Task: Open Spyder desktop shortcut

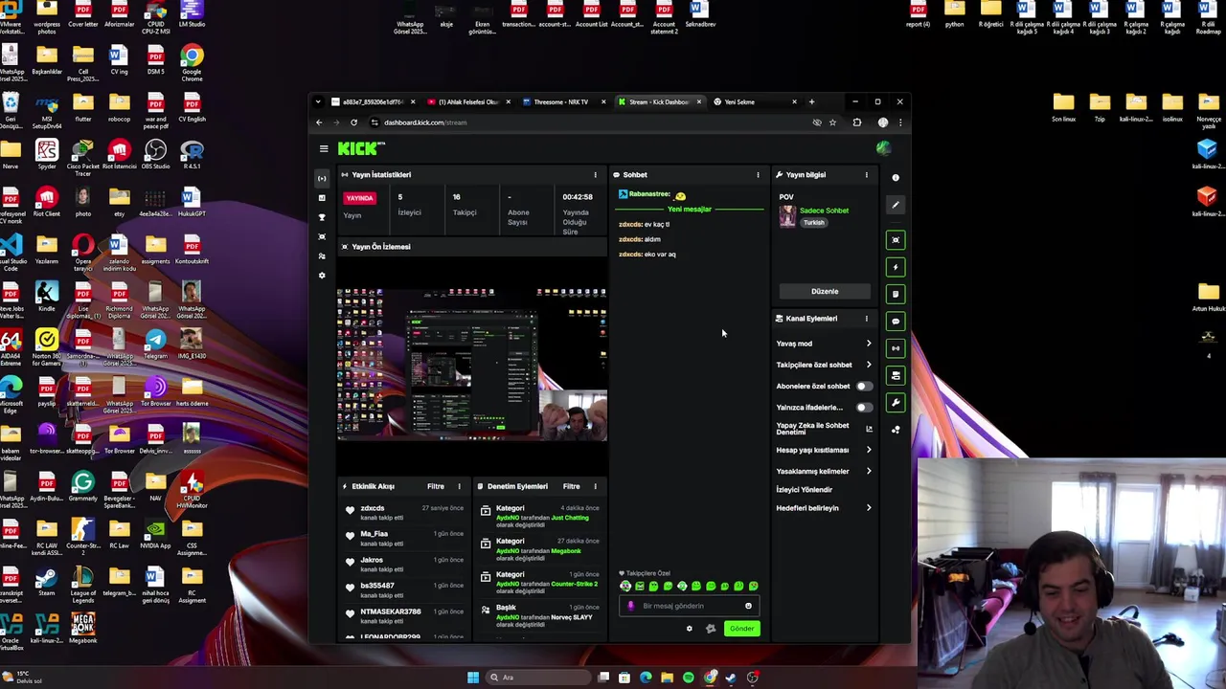Action: click(x=47, y=154)
